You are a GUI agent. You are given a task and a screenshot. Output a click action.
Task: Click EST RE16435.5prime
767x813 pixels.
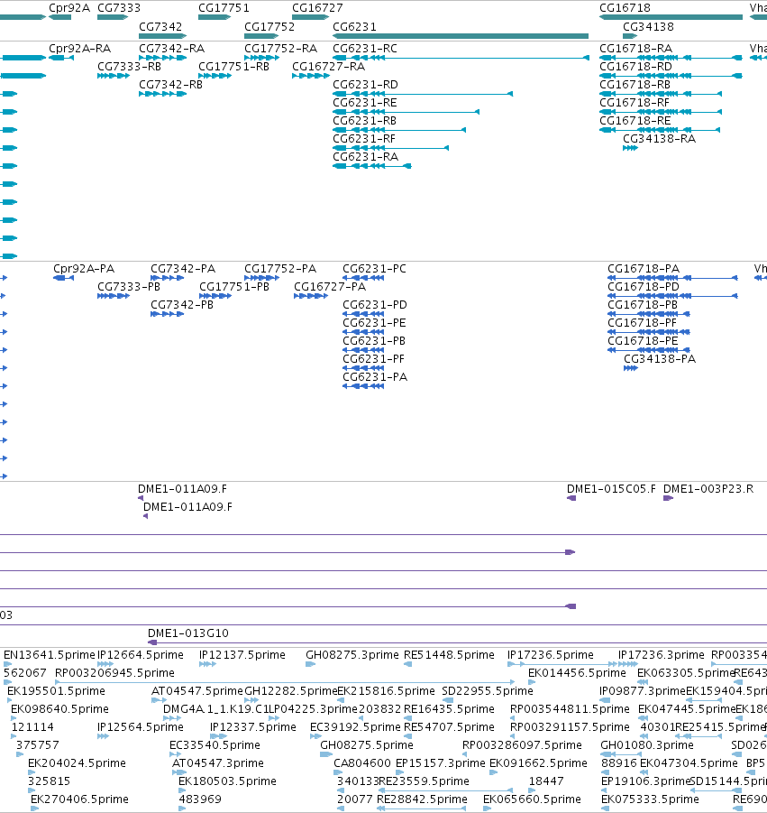pyautogui.click(x=449, y=709)
